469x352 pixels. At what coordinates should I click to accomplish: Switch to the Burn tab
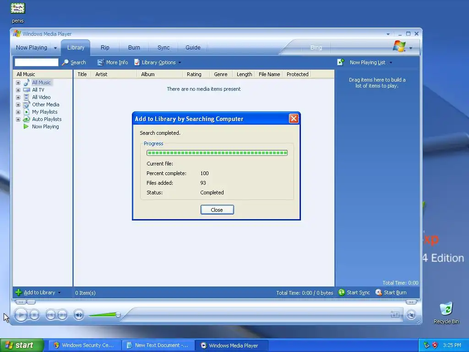point(134,48)
